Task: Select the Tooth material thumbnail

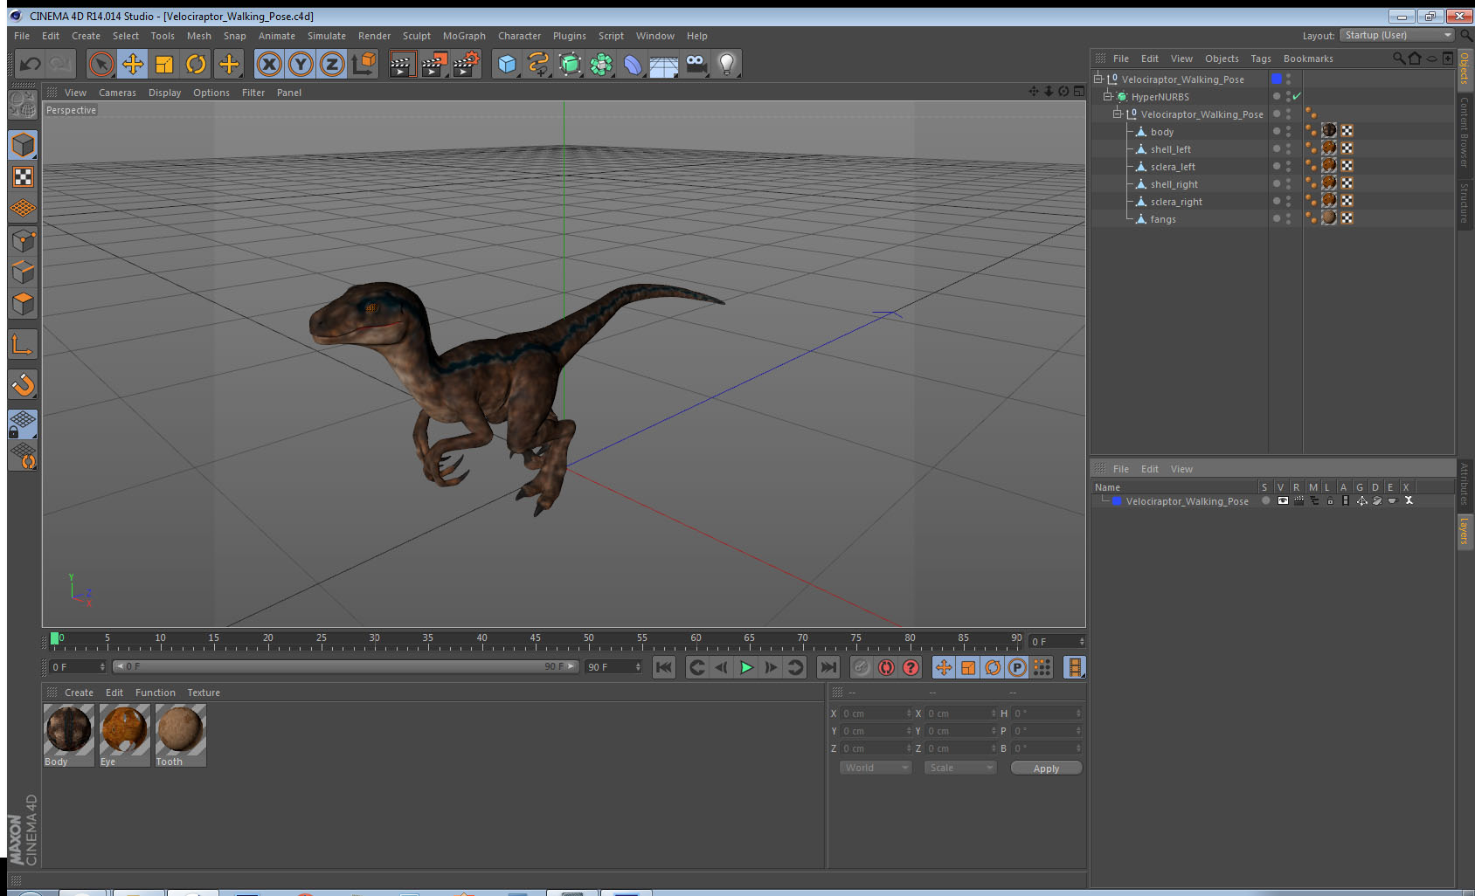Action: [180, 735]
